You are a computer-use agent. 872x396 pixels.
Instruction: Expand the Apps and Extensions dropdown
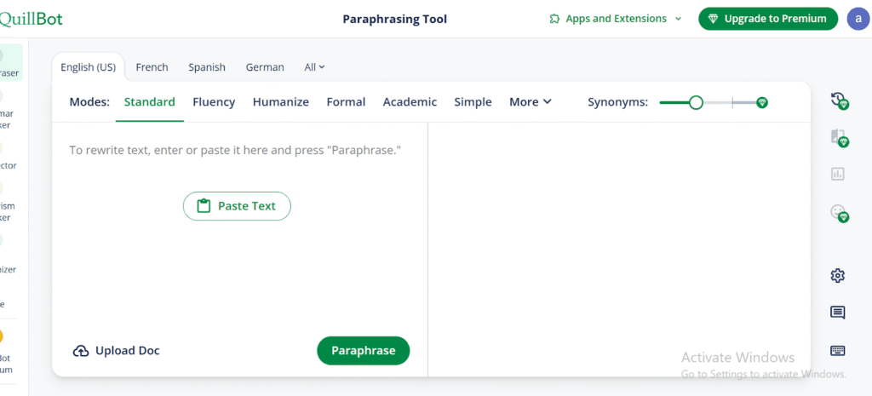(x=615, y=19)
